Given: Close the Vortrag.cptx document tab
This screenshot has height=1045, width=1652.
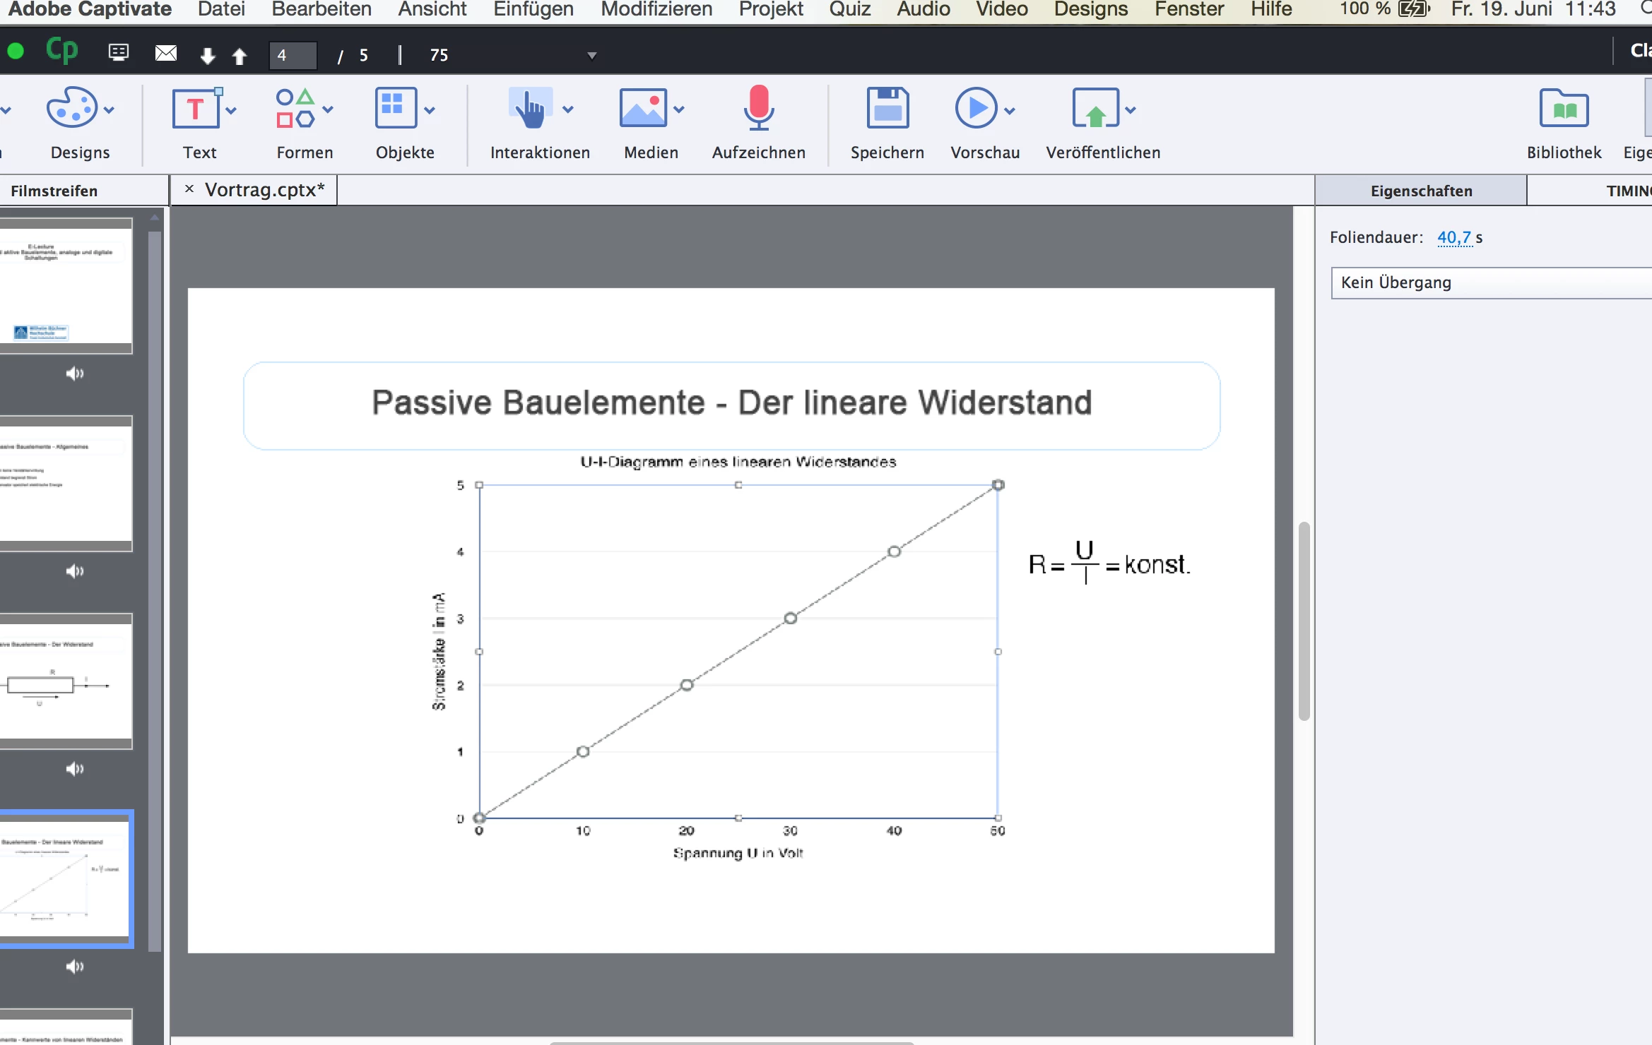Looking at the screenshot, I should point(189,189).
